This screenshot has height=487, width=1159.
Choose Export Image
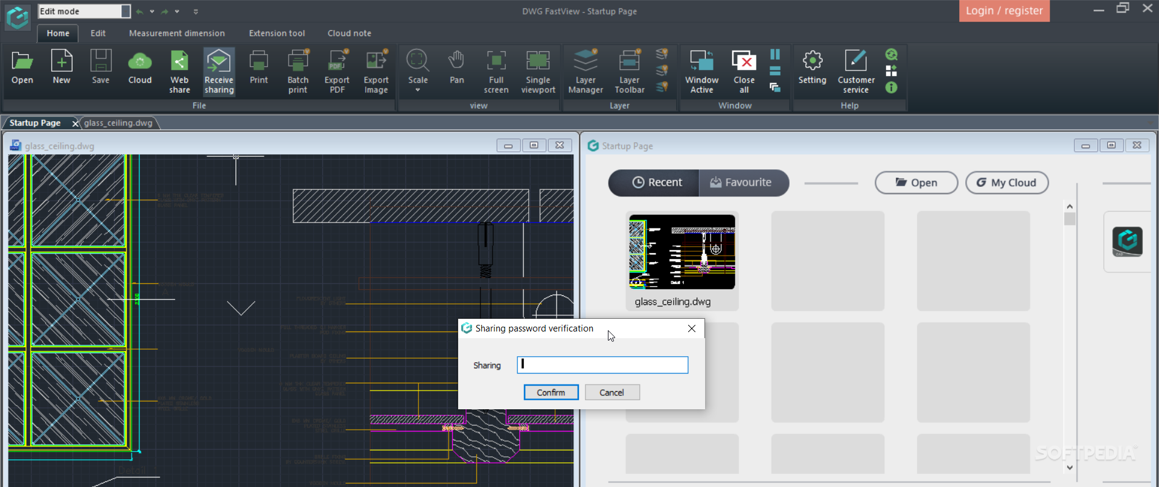point(376,72)
